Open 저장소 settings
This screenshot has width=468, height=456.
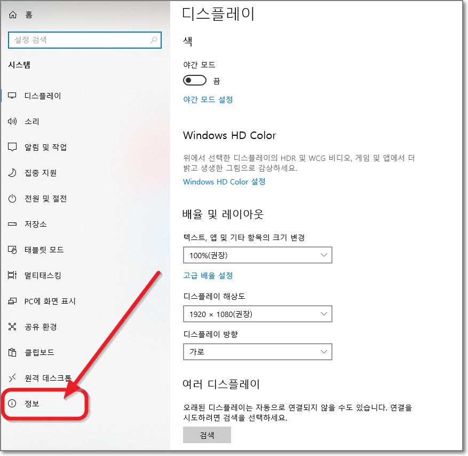[x=36, y=224]
